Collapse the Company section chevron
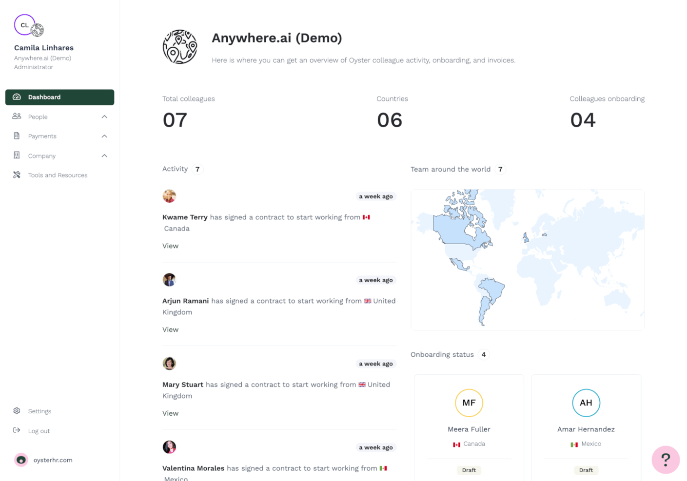 pyautogui.click(x=104, y=155)
